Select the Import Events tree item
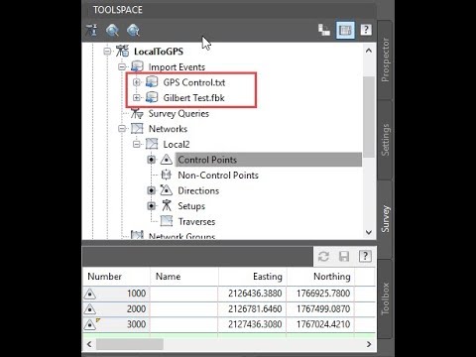Image resolution: width=476 pixels, height=357 pixels. click(177, 67)
